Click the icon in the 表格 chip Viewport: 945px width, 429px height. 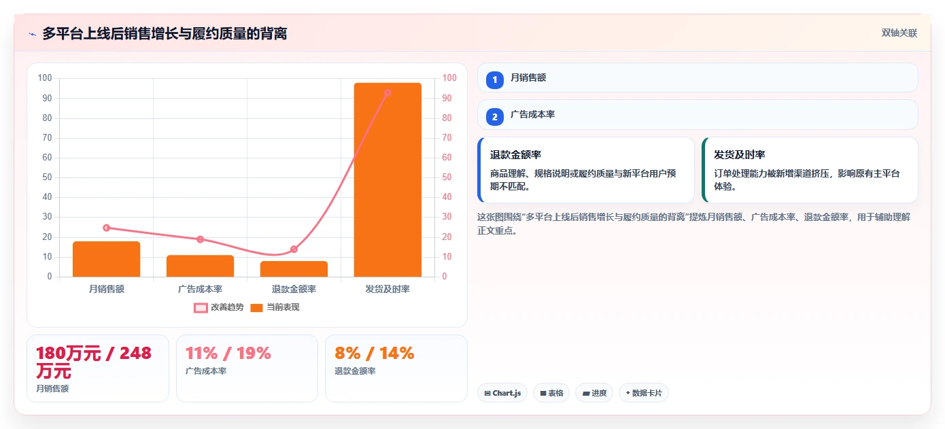543,393
